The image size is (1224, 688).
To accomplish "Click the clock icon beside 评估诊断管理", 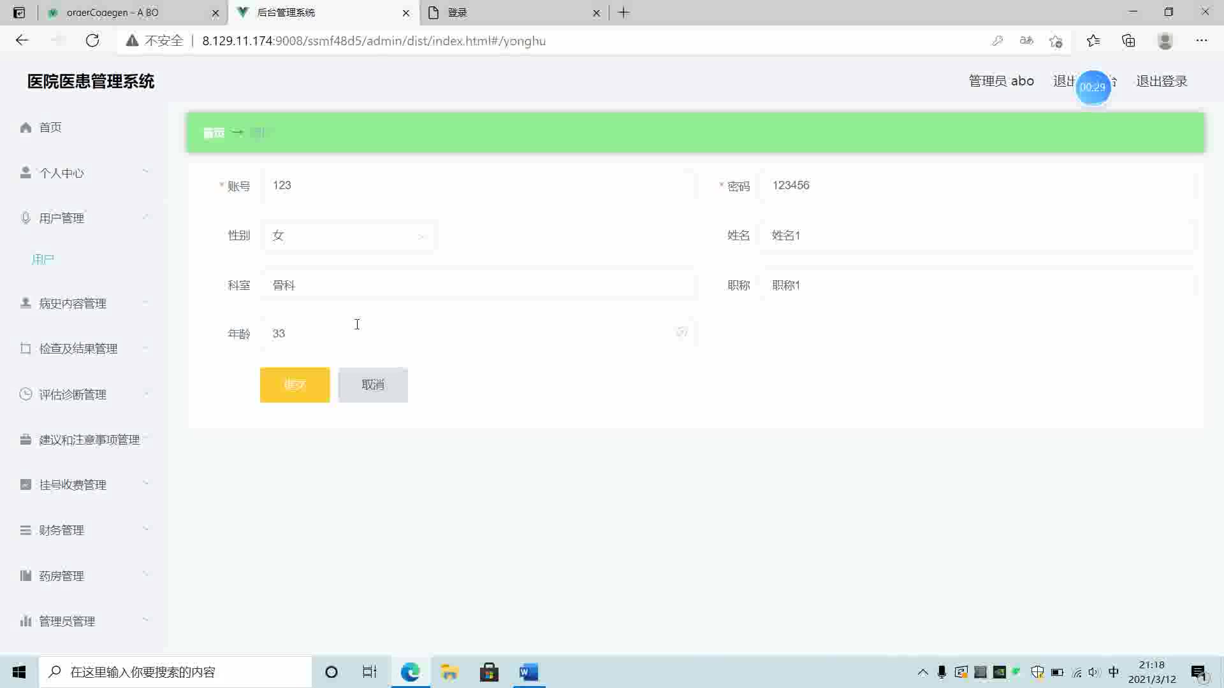I will pyautogui.click(x=25, y=394).
